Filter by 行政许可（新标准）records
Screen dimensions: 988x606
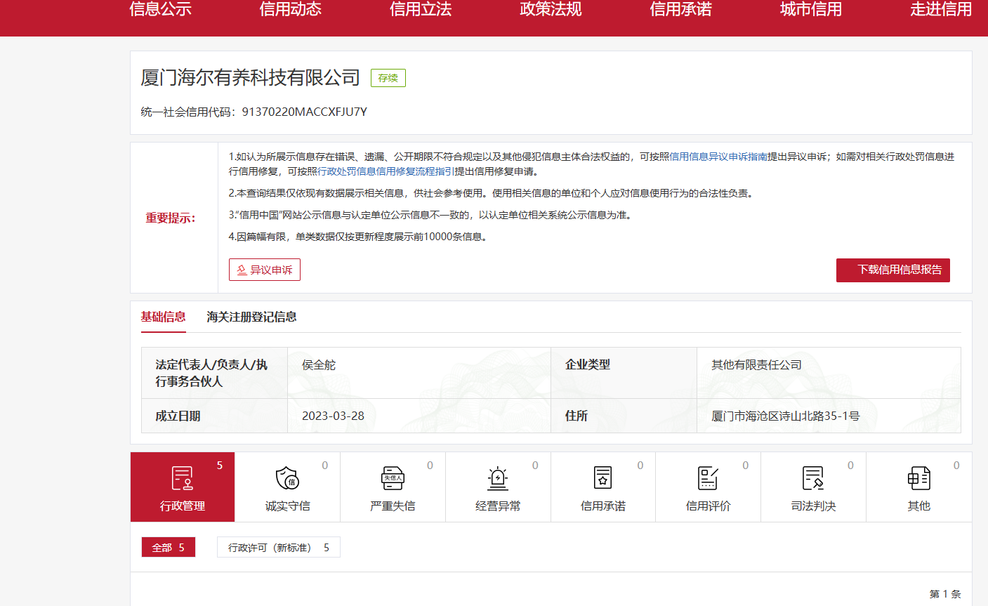pyautogui.click(x=278, y=548)
